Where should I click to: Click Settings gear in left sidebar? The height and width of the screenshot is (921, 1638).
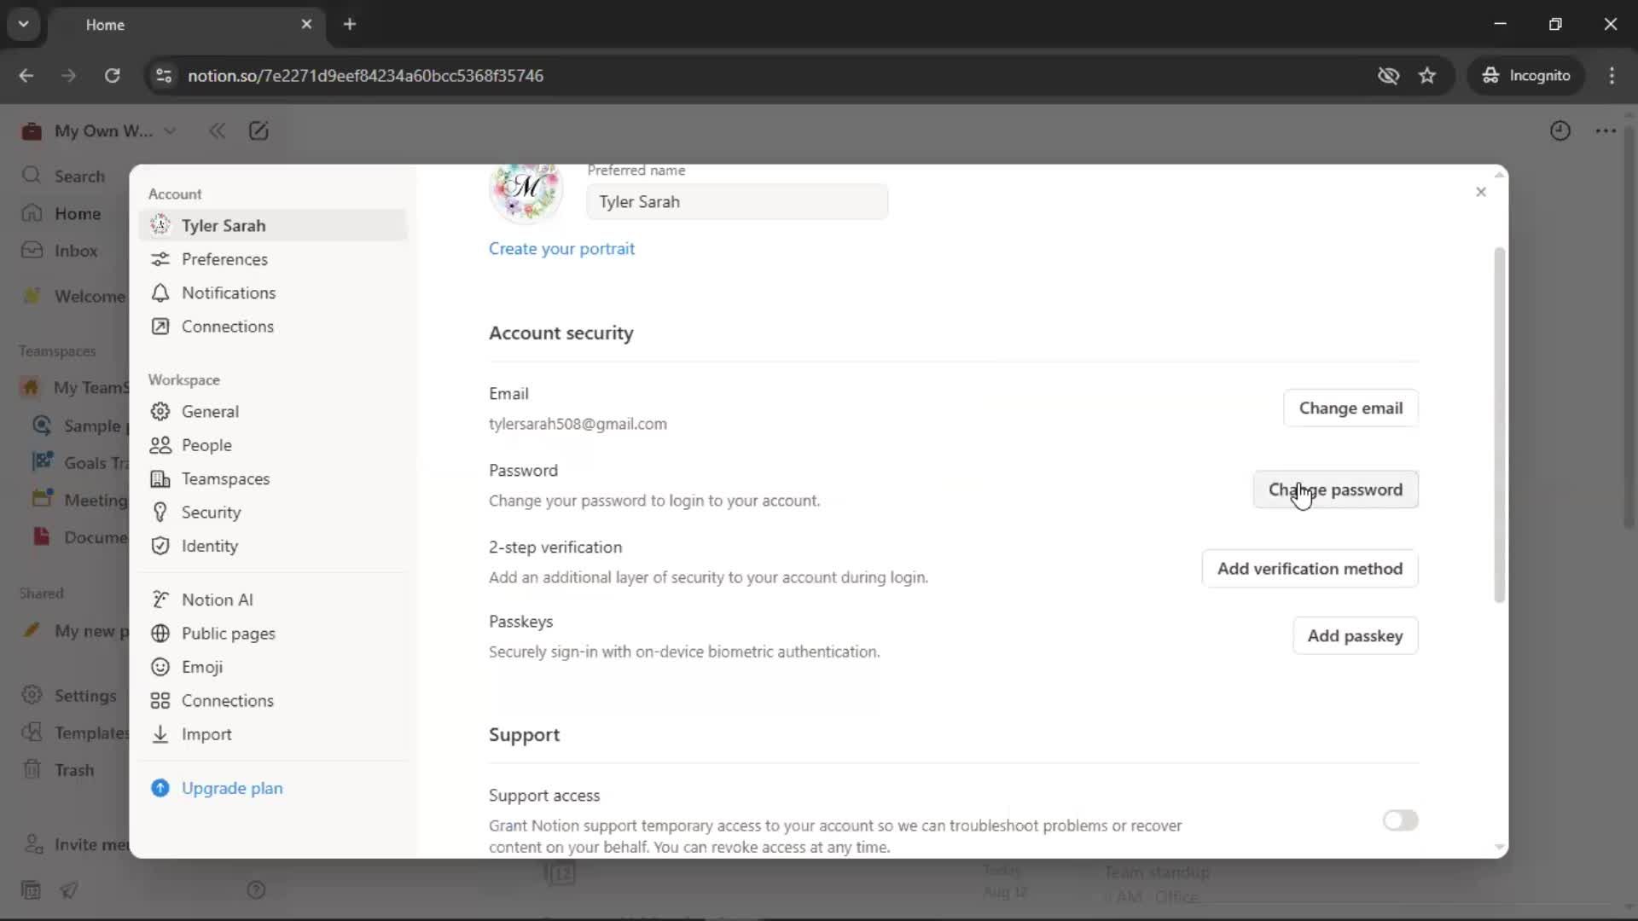32,696
